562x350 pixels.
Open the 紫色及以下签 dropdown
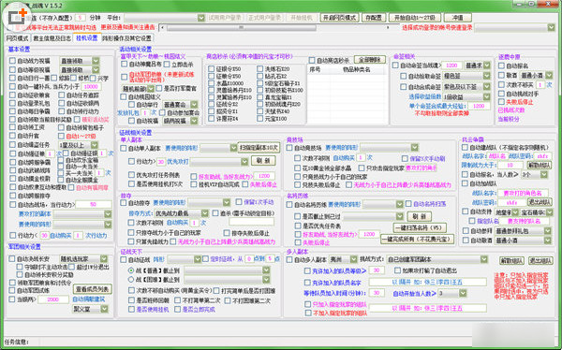[x=466, y=87]
